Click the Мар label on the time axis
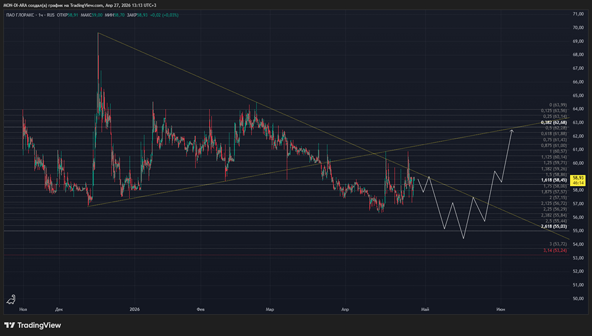 pyautogui.click(x=269, y=309)
